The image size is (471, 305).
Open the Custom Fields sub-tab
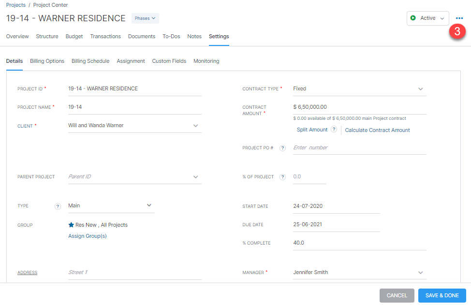click(x=169, y=61)
